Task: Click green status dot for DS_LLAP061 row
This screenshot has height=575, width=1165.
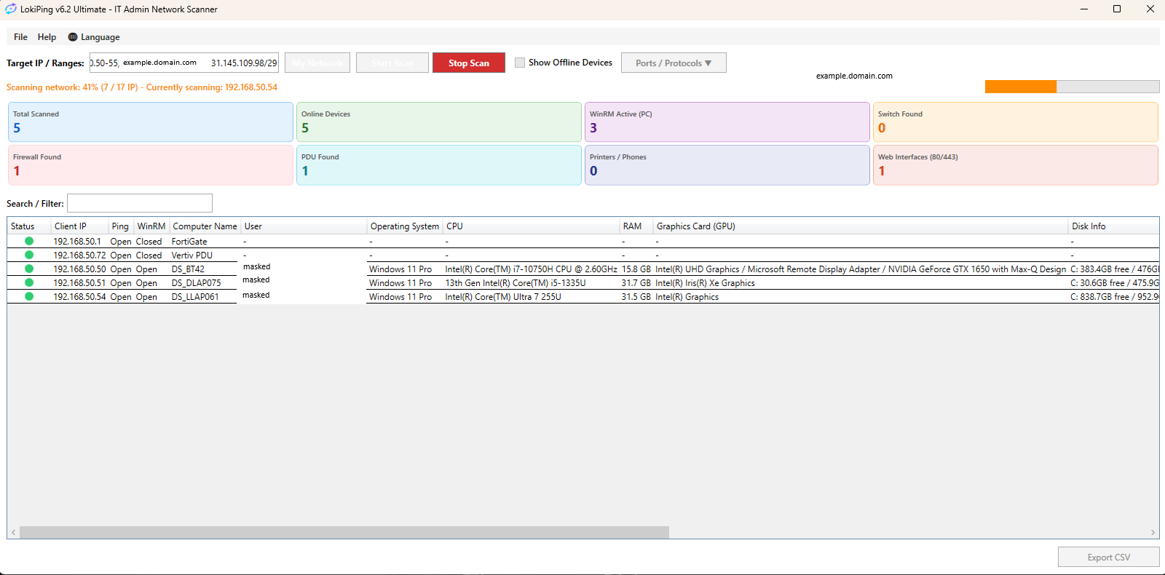Action: click(29, 296)
